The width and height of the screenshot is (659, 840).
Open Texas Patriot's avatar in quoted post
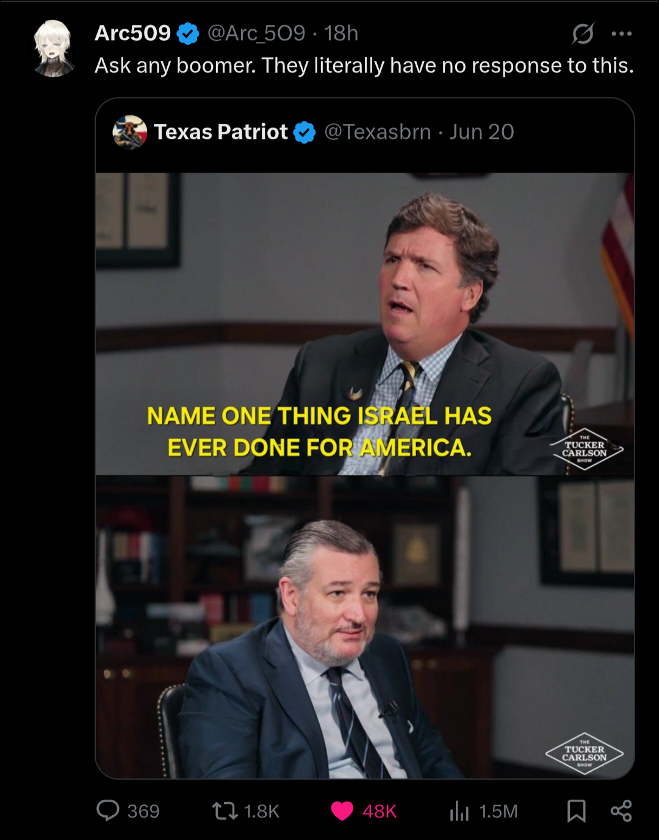pyautogui.click(x=130, y=132)
